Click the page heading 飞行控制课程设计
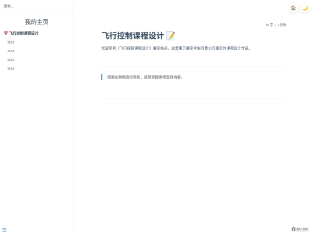The image size is (314, 235). tap(133, 36)
